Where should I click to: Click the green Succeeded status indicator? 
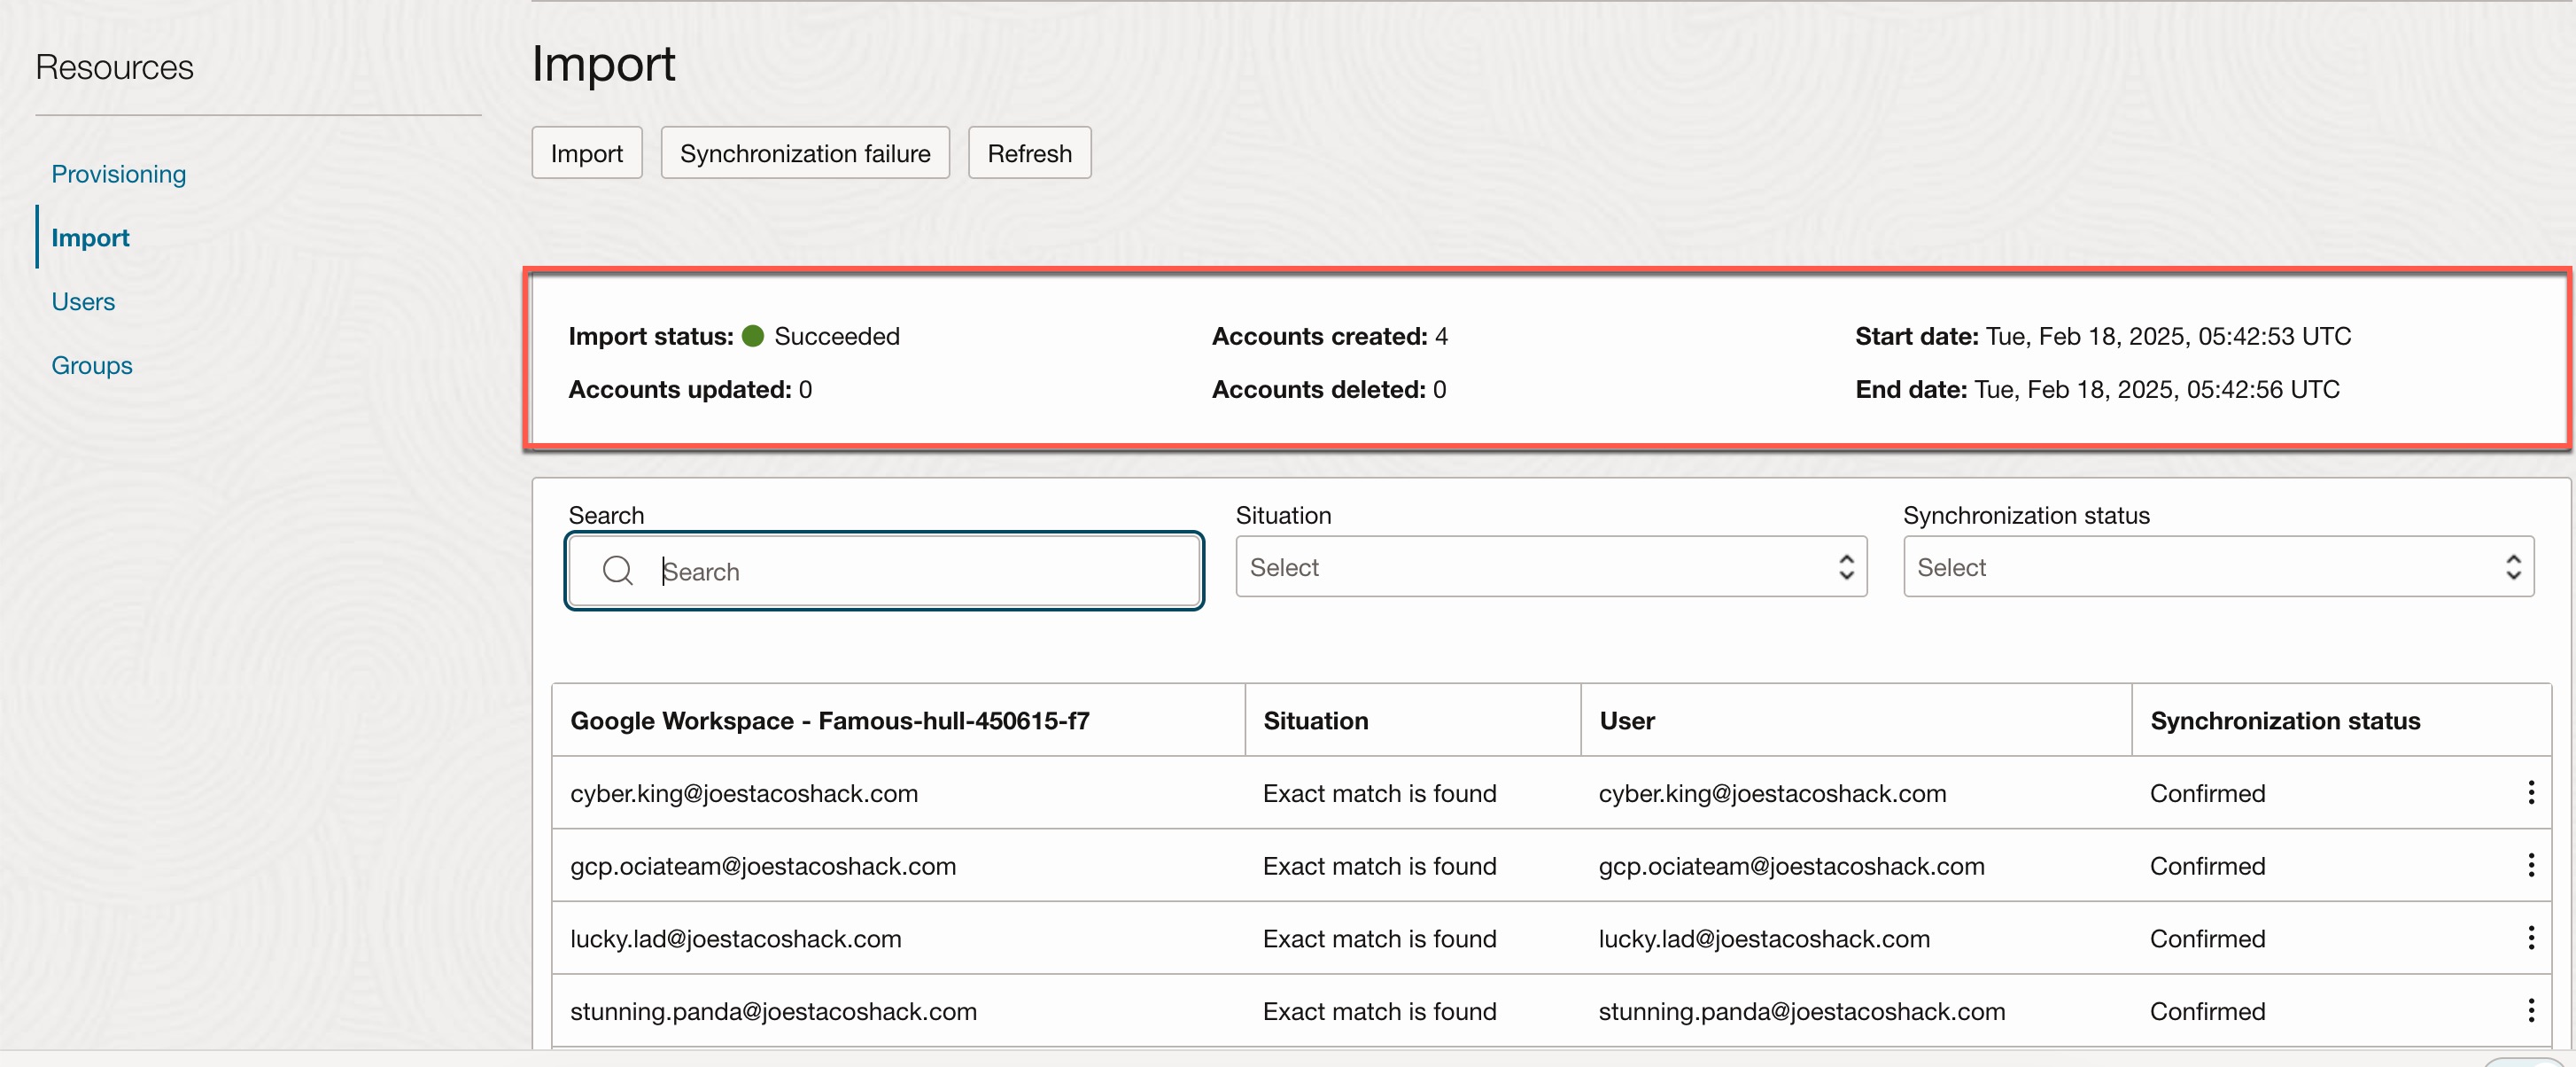[x=753, y=336]
